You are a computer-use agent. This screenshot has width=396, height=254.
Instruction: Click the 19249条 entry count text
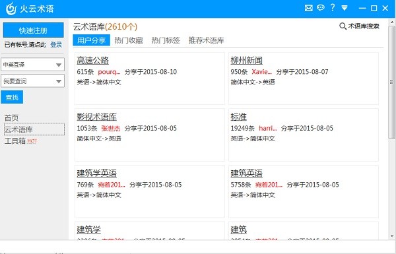pos(242,128)
